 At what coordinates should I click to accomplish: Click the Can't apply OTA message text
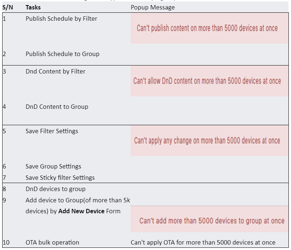[x=203, y=242]
